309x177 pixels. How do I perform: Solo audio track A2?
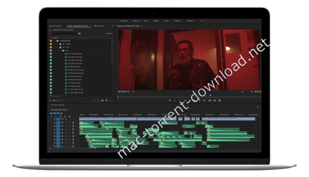click(69, 126)
